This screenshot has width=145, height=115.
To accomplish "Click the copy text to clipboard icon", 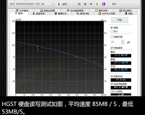I will [79, 4].
